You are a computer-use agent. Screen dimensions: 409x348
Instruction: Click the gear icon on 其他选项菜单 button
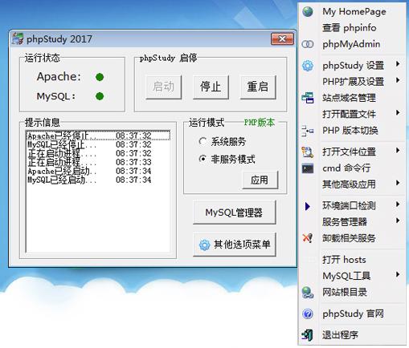pyautogui.click(x=204, y=245)
